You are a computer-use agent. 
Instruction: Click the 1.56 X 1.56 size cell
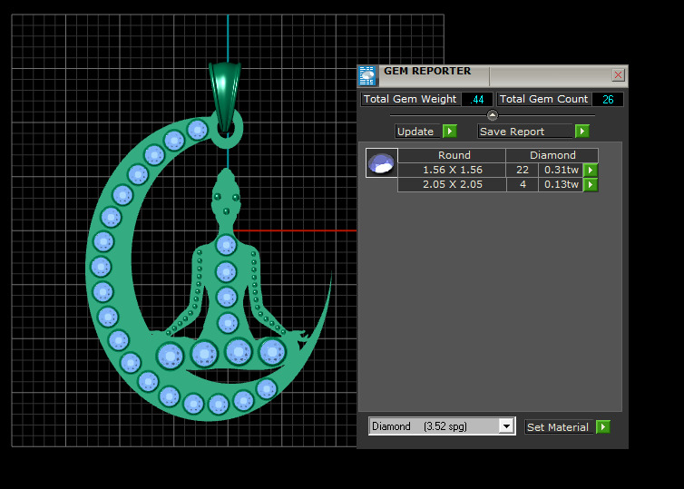pos(452,170)
